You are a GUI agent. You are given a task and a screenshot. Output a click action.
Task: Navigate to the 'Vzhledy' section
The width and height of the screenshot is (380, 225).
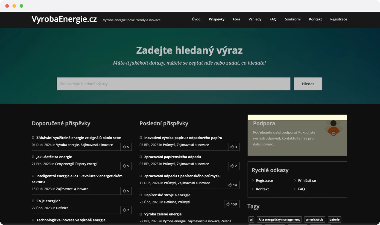pos(255,19)
